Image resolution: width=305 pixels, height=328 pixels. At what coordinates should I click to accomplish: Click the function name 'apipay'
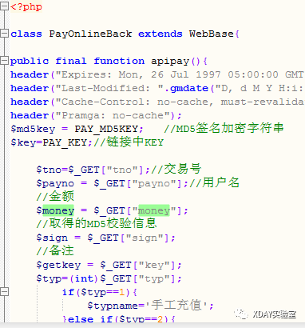(170, 62)
